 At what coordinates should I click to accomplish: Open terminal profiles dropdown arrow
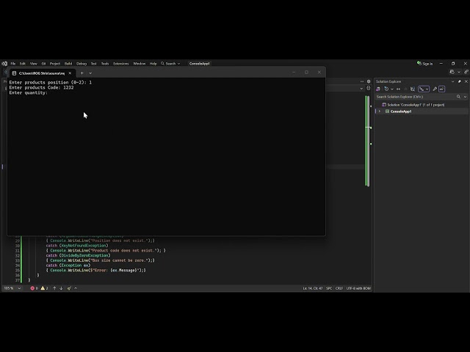[x=90, y=73]
